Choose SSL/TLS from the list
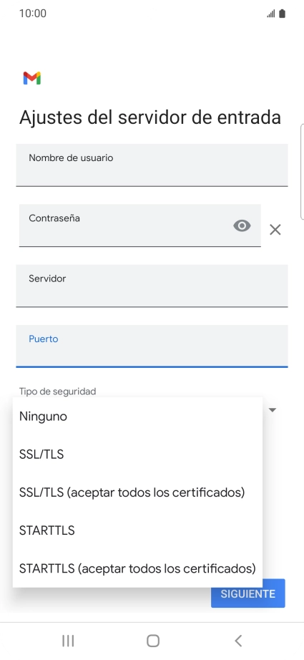Image resolution: width=304 pixels, height=660 pixels. pos(137,455)
